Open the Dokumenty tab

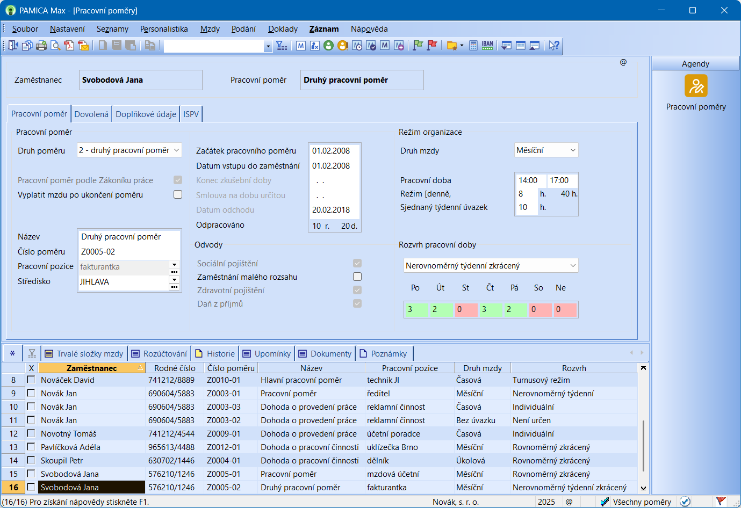point(325,353)
